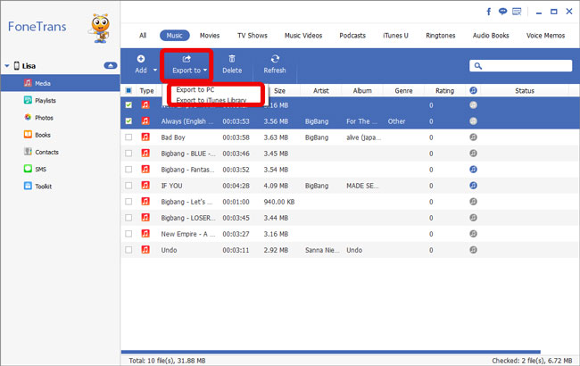This screenshot has width=580, height=366.
Task: Open the menu list icon in title bar
Action: 517,12
